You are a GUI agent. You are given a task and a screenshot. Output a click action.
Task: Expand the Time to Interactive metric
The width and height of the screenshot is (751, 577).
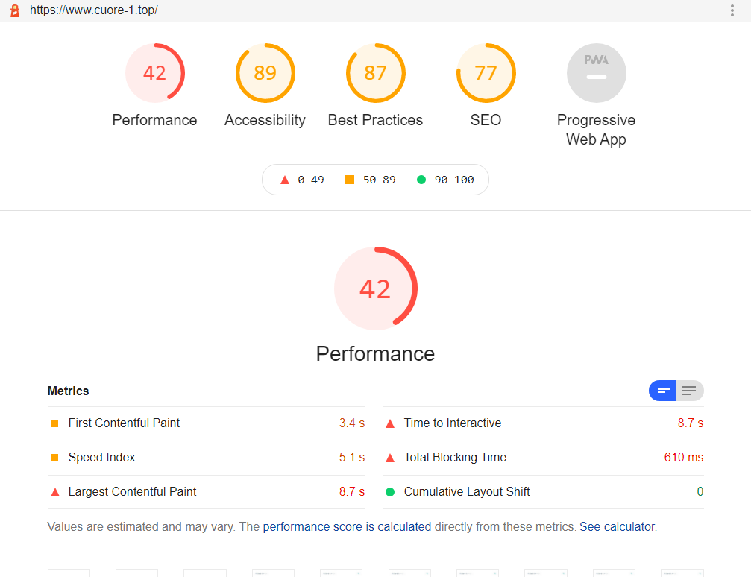[x=452, y=423]
